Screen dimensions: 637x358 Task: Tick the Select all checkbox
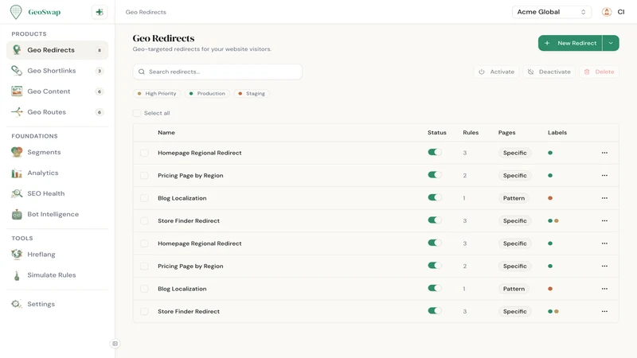pos(137,113)
